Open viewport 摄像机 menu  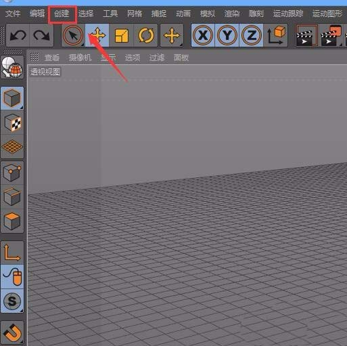coord(80,58)
